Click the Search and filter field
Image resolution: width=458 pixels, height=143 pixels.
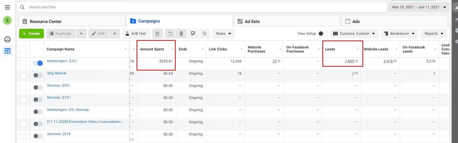pyautogui.click(x=200, y=7)
